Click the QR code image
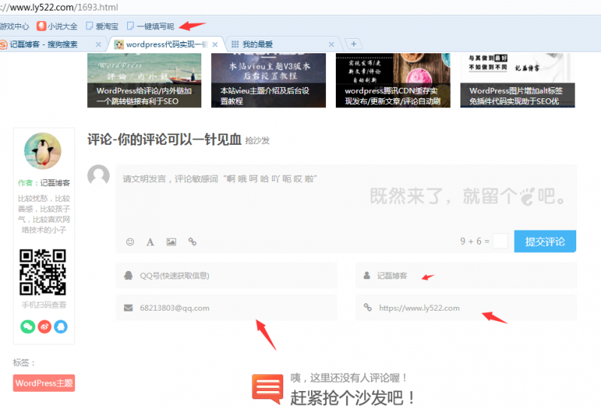Screen dimensions: 601x409 pyautogui.click(x=43, y=272)
